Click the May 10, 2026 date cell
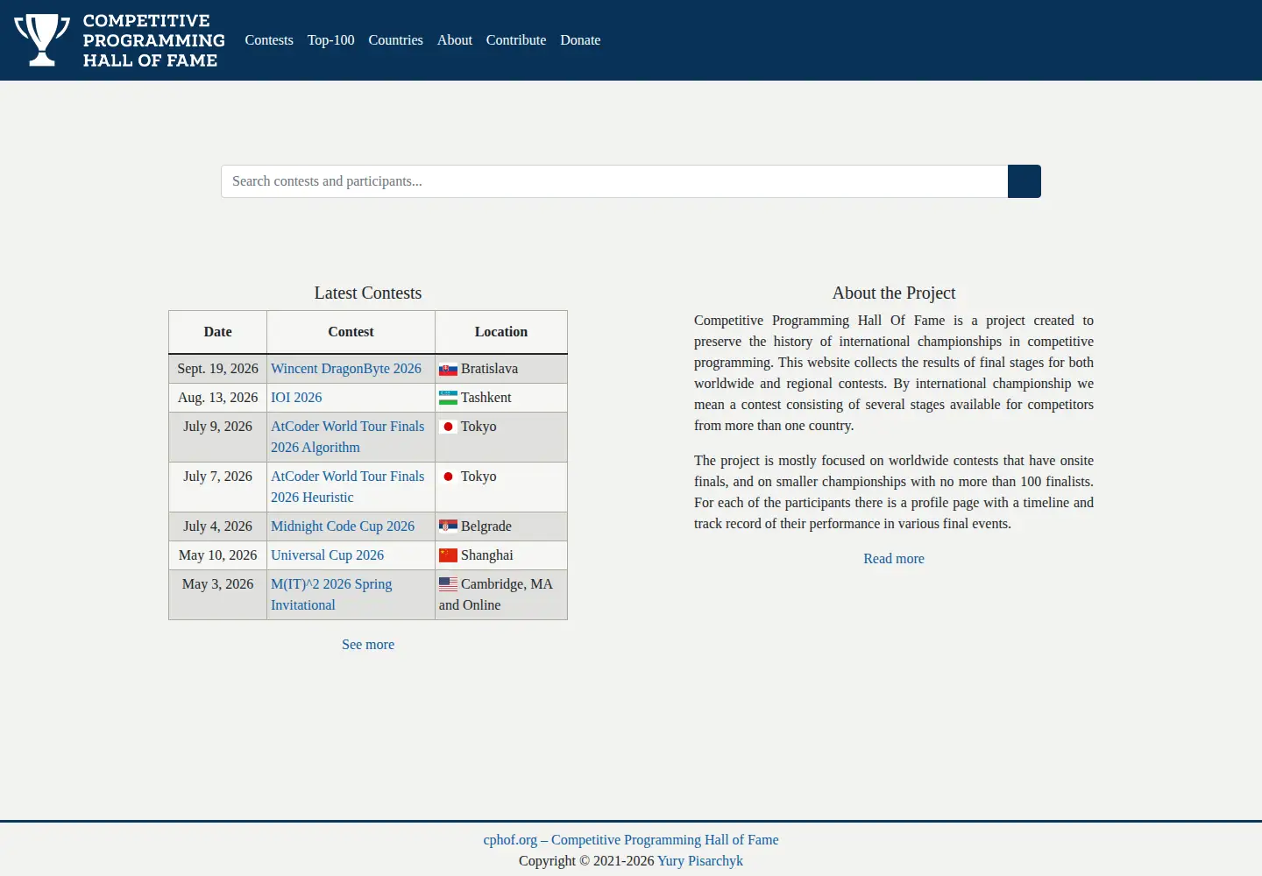The image size is (1262, 876). tap(218, 555)
